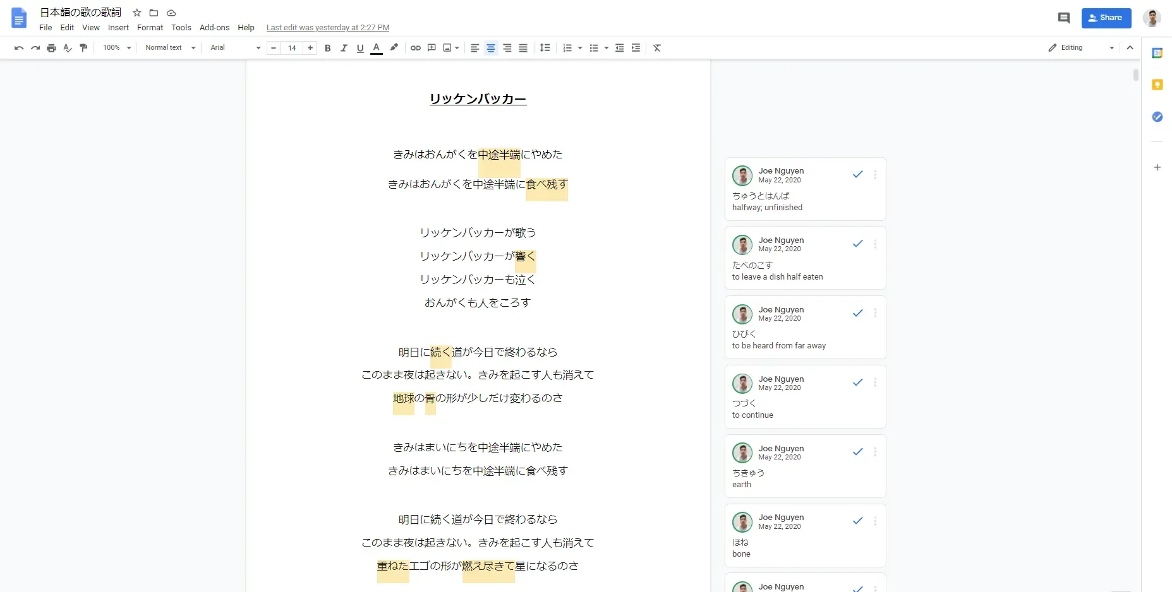Open the Google Docs home screen

[x=19, y=18]
